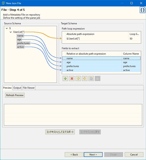Go back with the < Back button

(x=74, y=155)
